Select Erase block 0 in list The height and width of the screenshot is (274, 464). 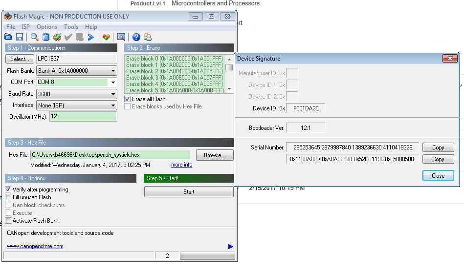pos(174,59)
